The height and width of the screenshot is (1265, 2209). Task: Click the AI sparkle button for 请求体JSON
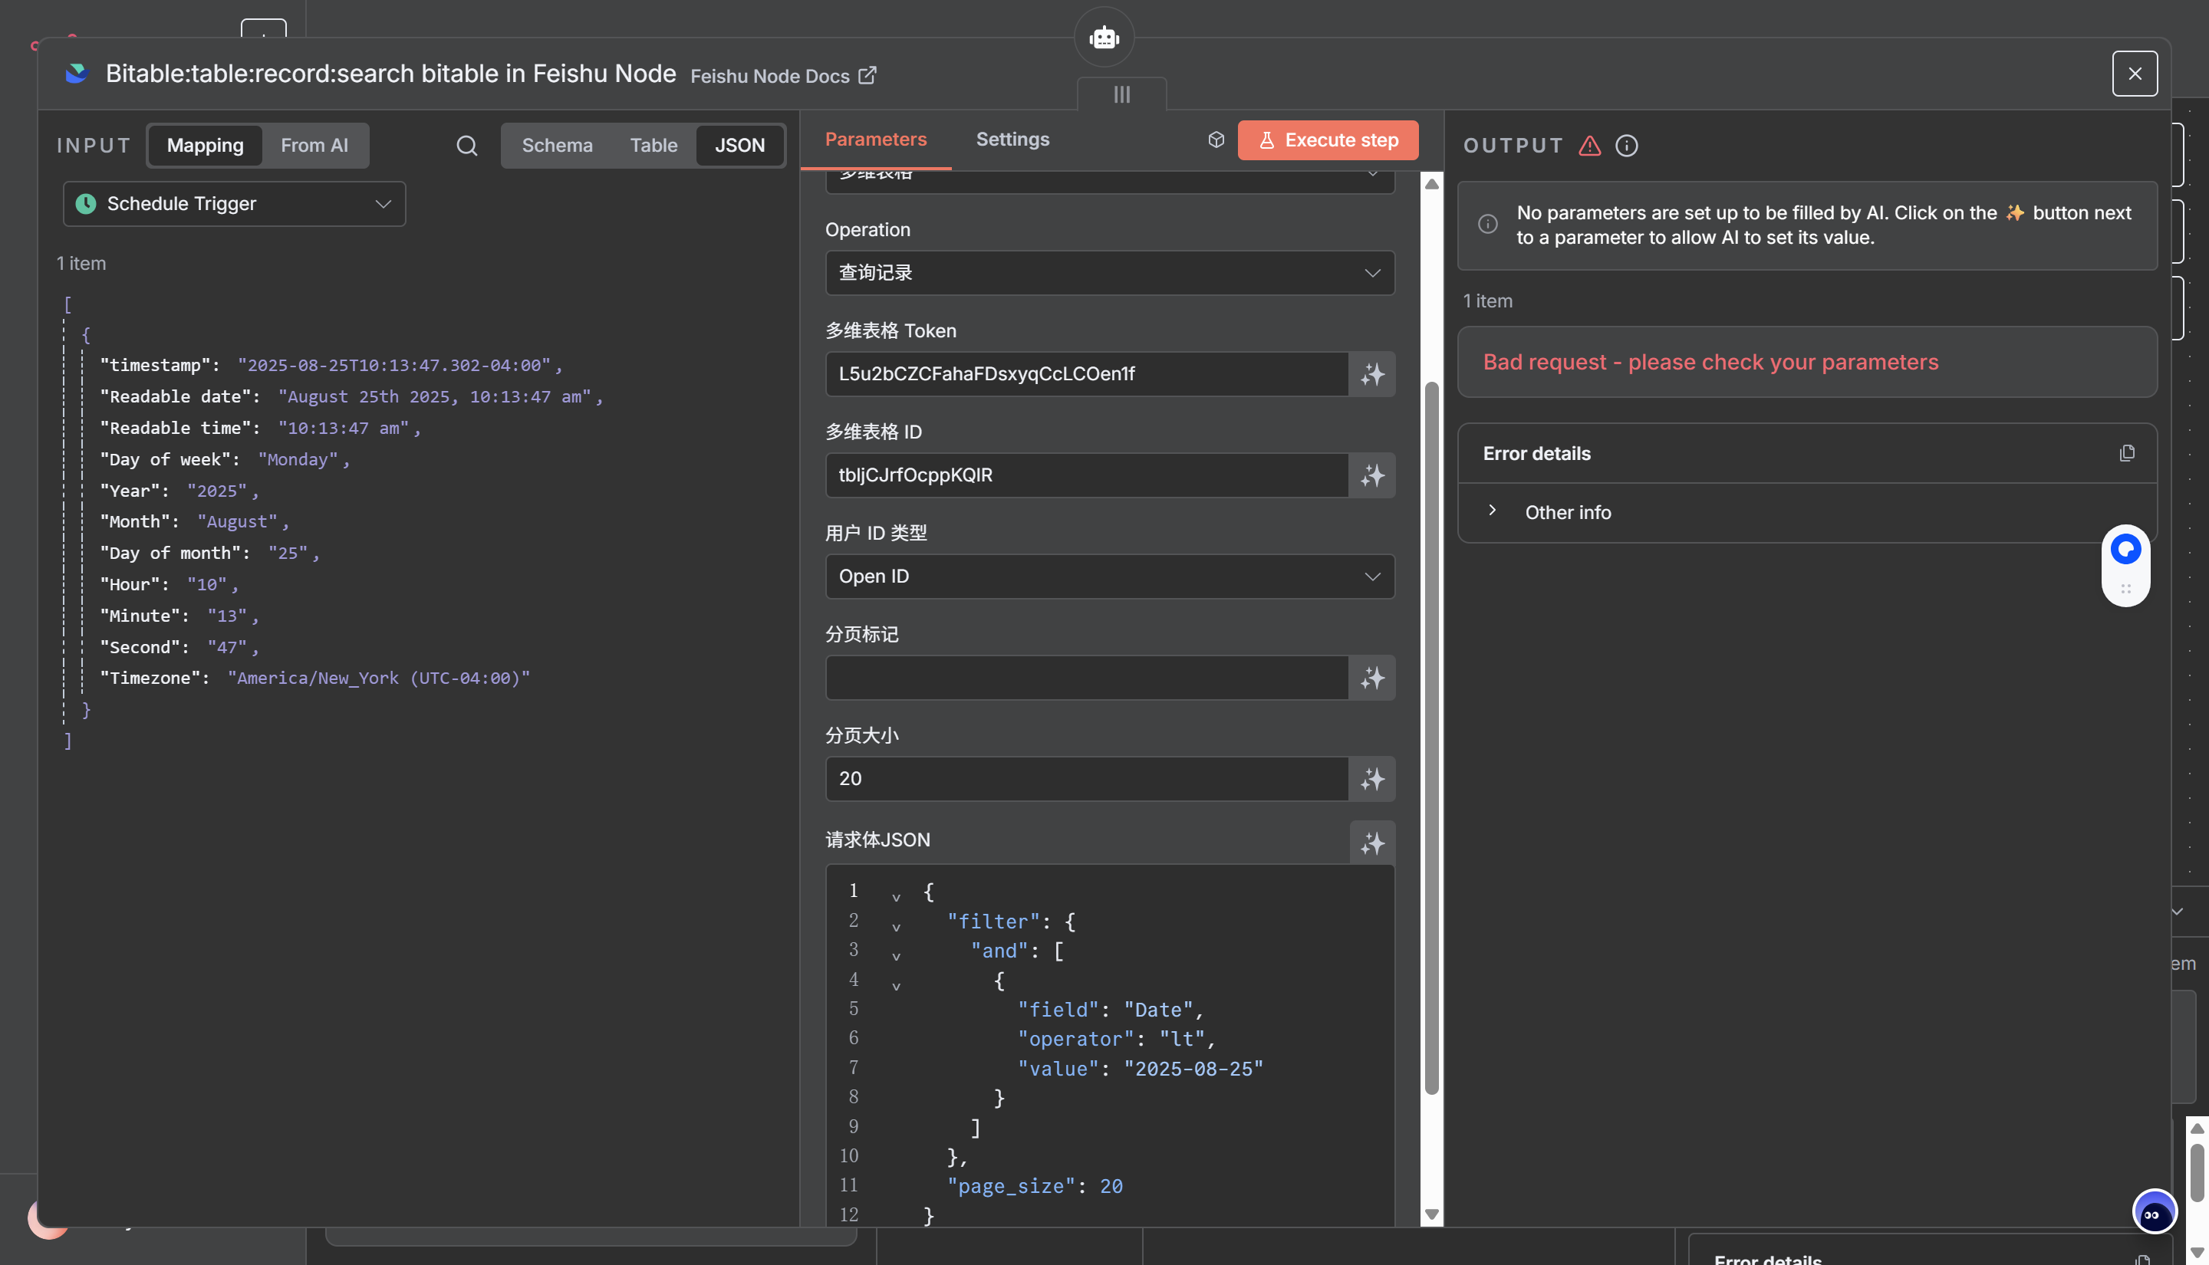[x=1372, y=843]
